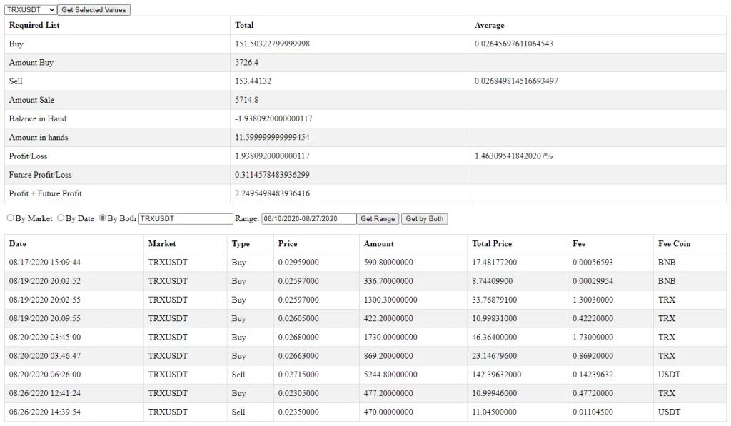Click Sell average 0.026849814516693497
This screenshot has width=731, height=426.
coord(516,81)
